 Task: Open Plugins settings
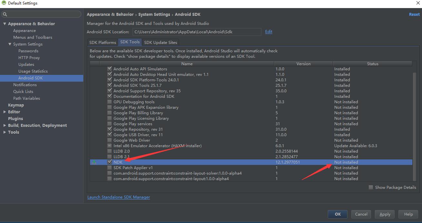tap(15, 118)
